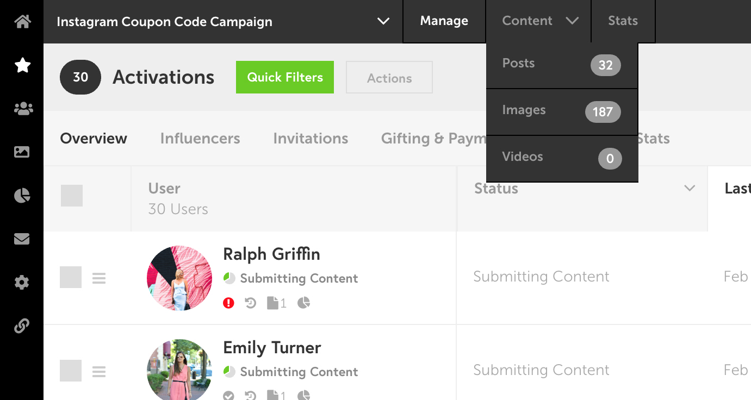This screenshot has height=400, width=751.
Task: Open the envelope messages sidebar icon
Action: (x=22, y=239)
